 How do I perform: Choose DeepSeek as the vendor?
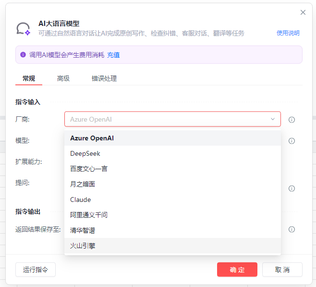(172, 153)
